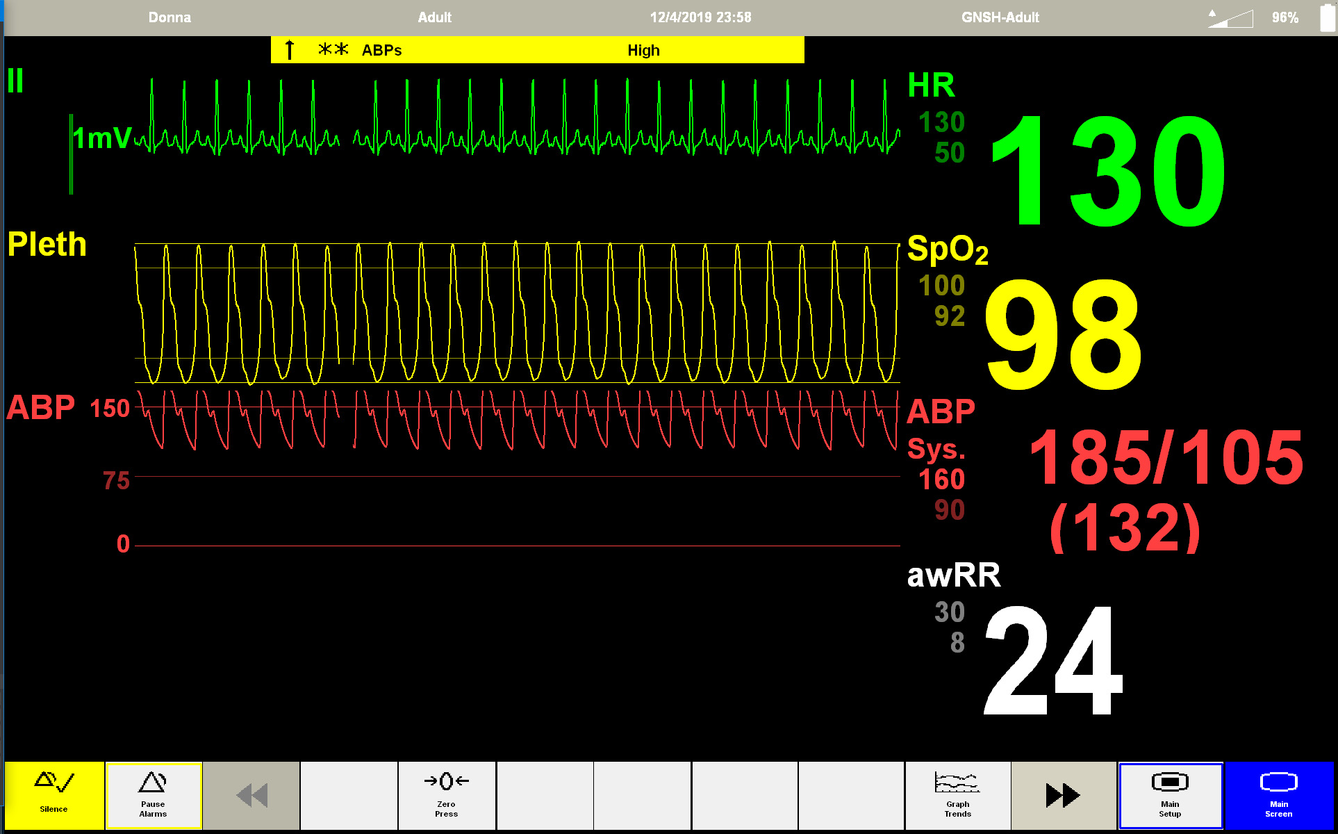Click the ABP 185/105 numeric reading
Image resolution: width=1338 pixels, height=834 pixels.
pos(1166,459)
